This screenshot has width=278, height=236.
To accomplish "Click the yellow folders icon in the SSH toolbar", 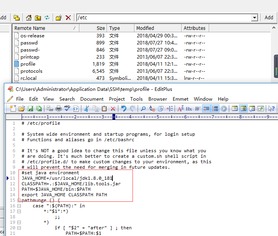I will pyautogui.click(x=17, y=18).
